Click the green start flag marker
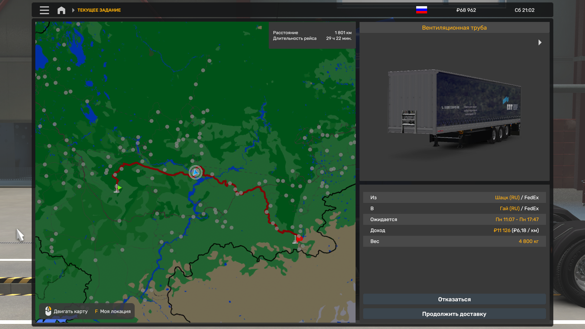Image resolution: width=585 pixels, height=329 pixels. [x=118, y=188]
